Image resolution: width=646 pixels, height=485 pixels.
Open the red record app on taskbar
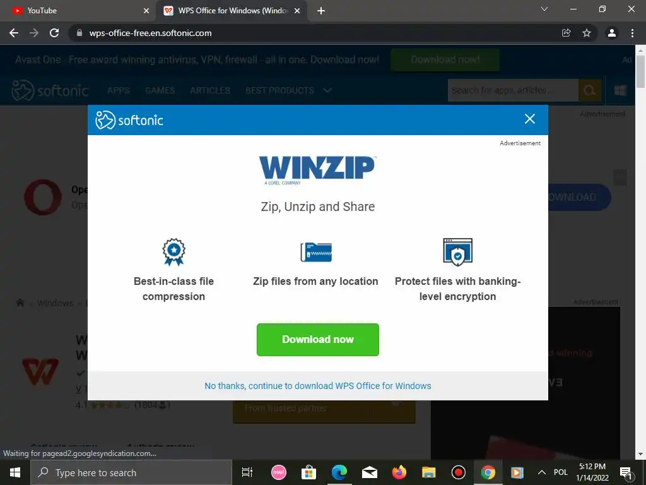pyautogui.click(x=458, y=472)
